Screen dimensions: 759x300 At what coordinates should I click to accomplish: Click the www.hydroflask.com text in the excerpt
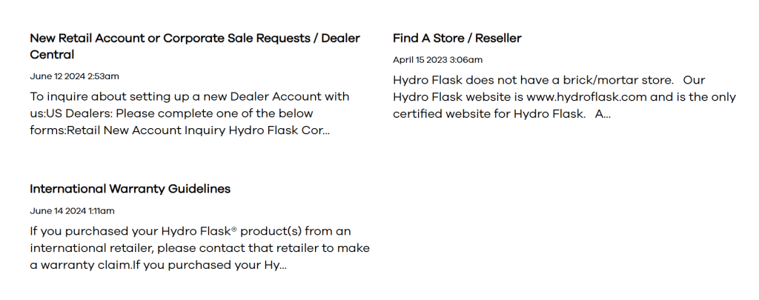(x=587, y=97)
